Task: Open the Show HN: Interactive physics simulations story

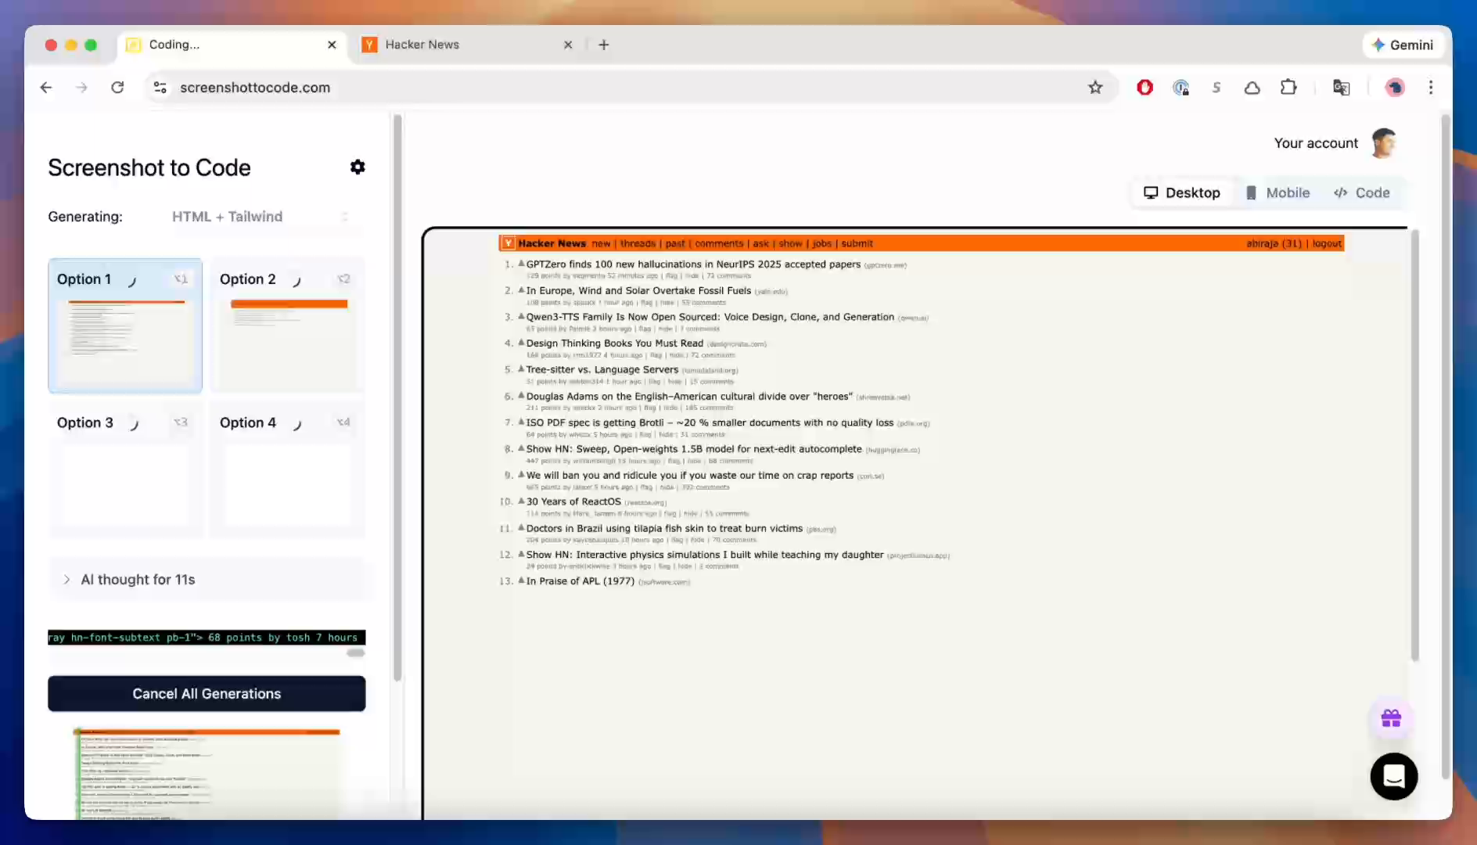Action: point(705,555)
